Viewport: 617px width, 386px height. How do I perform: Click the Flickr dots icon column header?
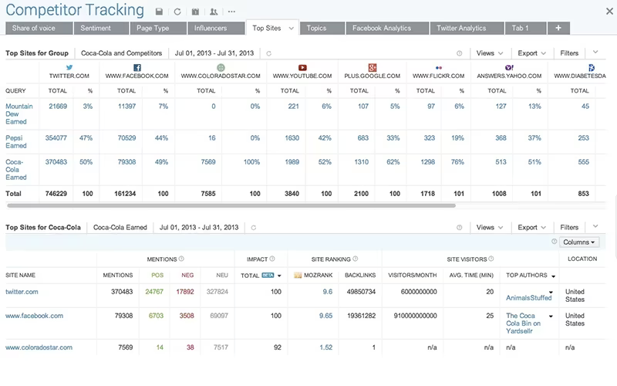(x=439, y=68)
